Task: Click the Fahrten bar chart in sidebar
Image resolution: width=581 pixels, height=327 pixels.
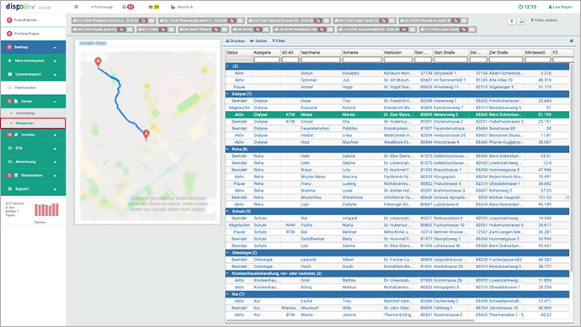Action: [46, 210]
